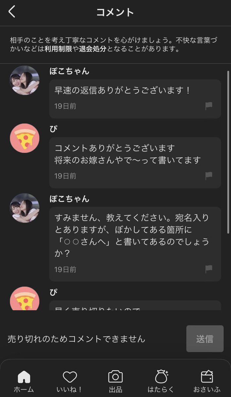The width and height of the screenshot is (231, 397).
Task: Go to the いいね！ heart tab
Action: (69, 381)
